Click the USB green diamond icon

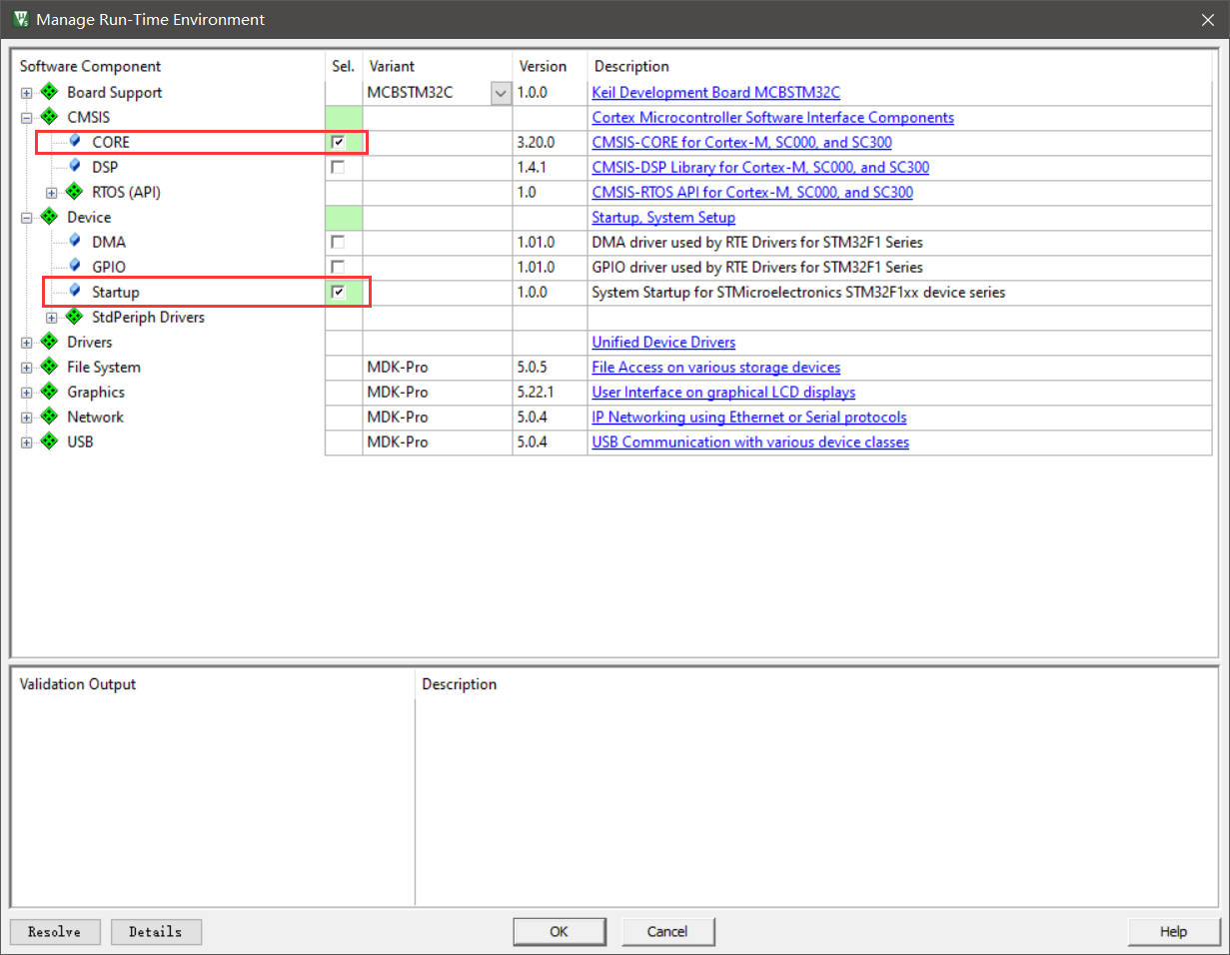pos(49,442)
